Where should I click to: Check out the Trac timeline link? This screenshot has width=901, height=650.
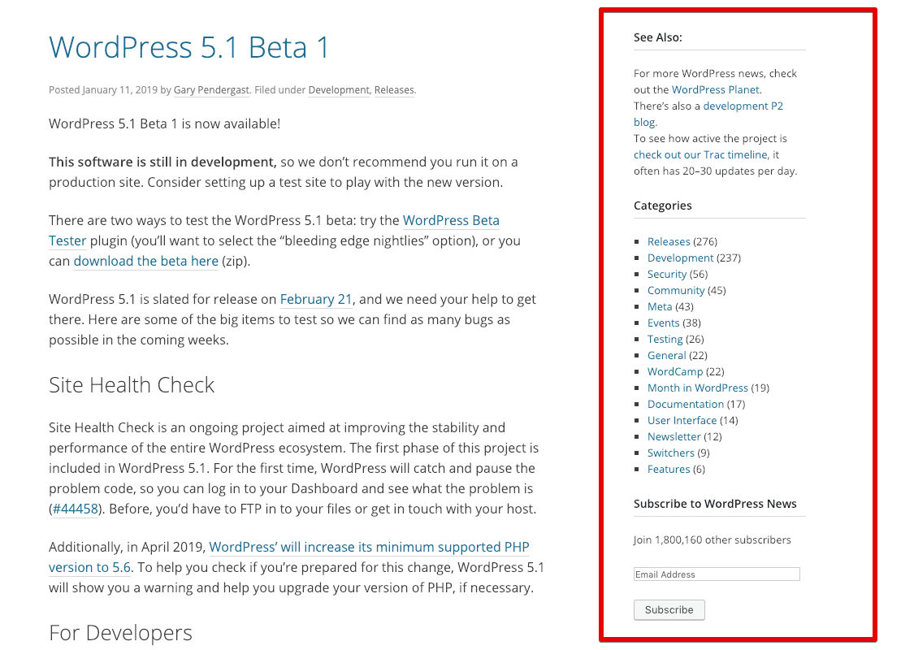click(x=700, y=154)
